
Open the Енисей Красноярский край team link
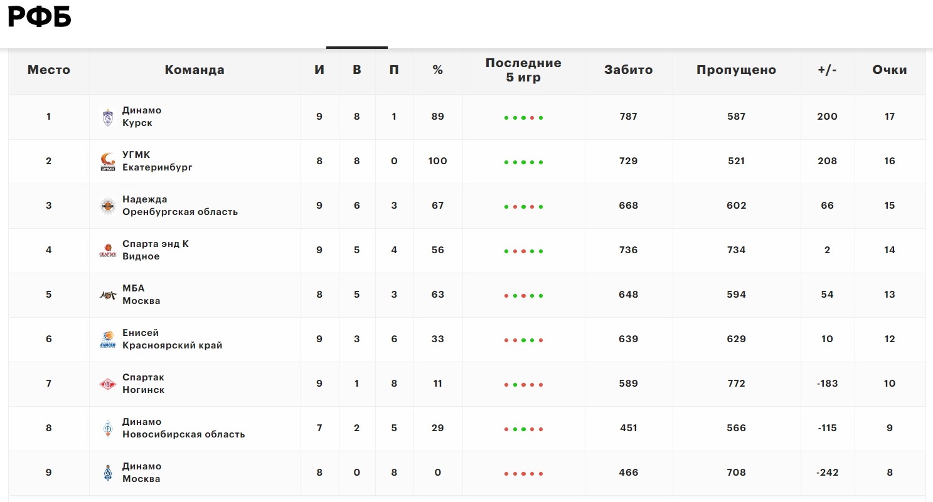pyautogui.click(x=173, y=339)
